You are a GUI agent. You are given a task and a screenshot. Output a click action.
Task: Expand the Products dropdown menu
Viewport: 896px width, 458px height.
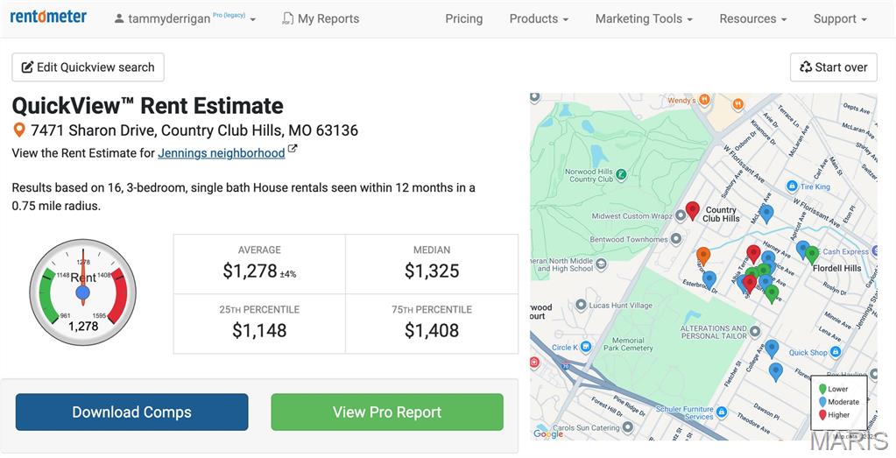(538, 18)
